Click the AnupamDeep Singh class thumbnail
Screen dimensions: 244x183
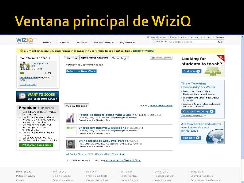click(x=70, y=118)
